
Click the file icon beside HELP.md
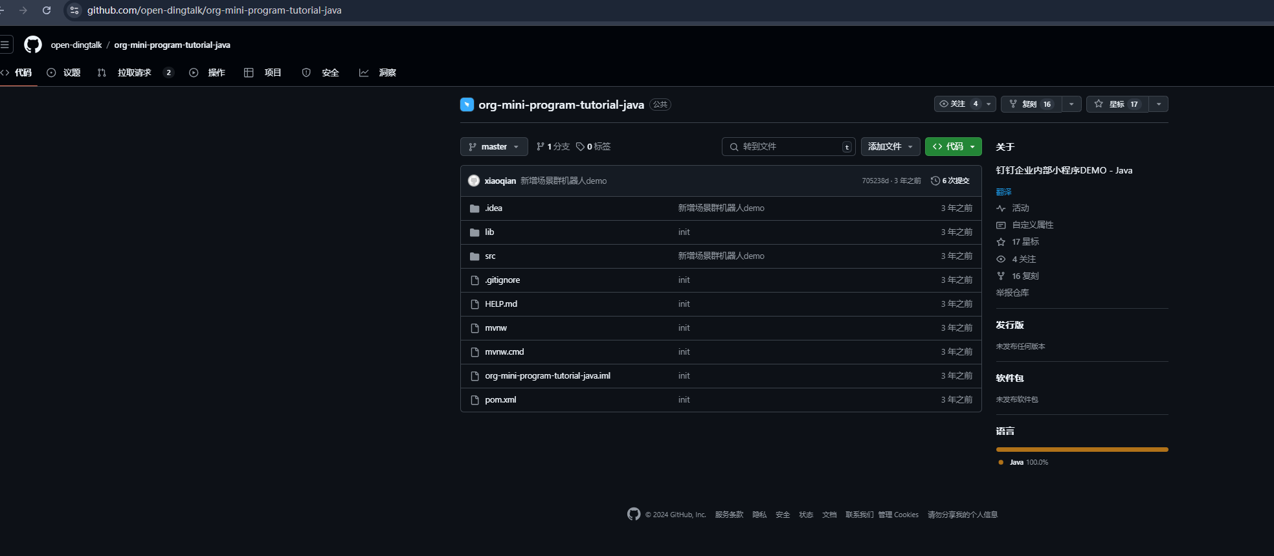point(475,304)
